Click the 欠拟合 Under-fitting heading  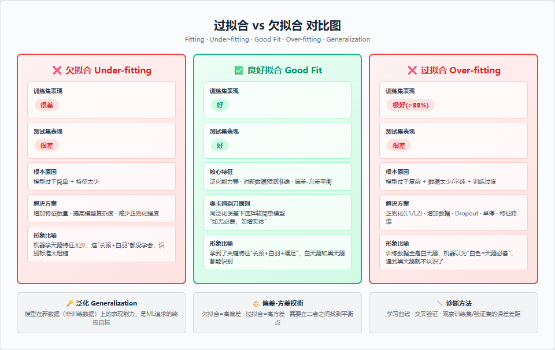pos(108,70)
